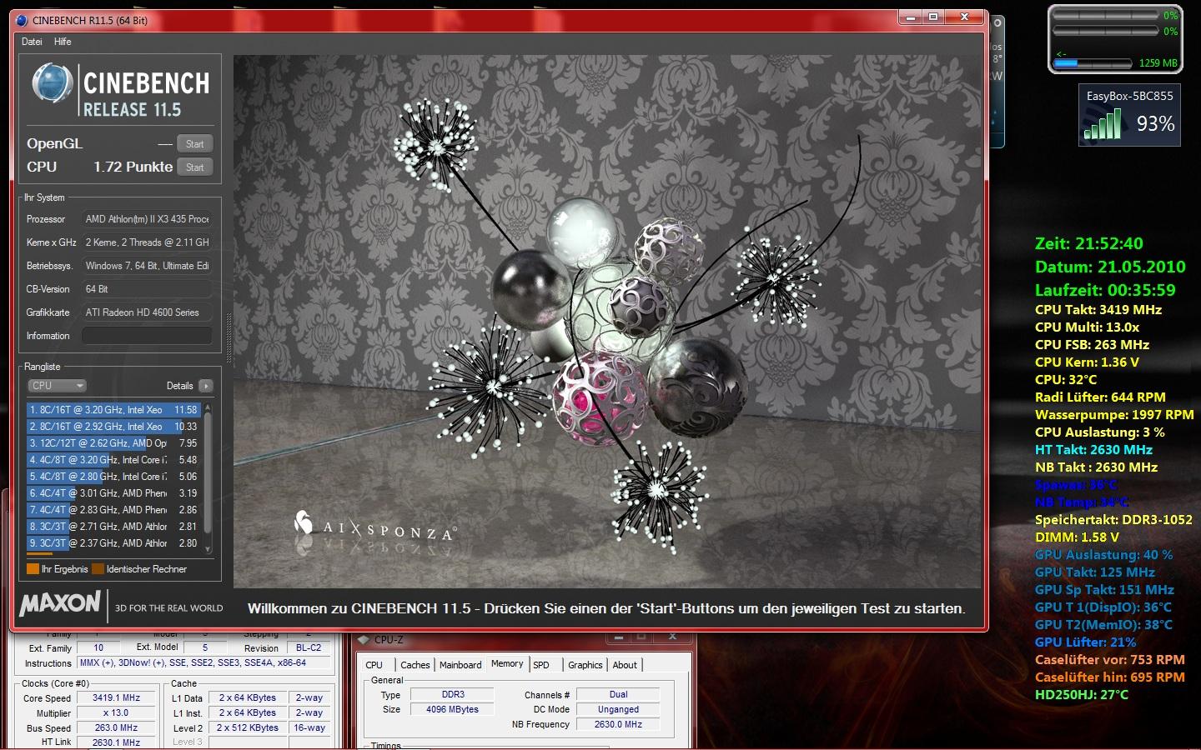Click DC Mode Unganged value in CPU-Z
The width and height of the screenshot is (1201, 750).
coord(618,710)
